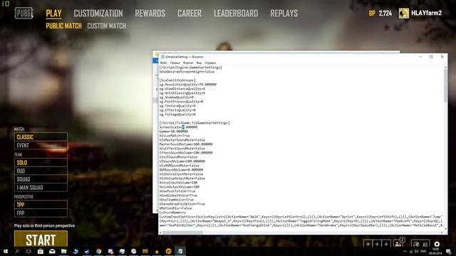456x256 pixels.
Task: Click the PUBG logo icon
Action: coord(24,13)
